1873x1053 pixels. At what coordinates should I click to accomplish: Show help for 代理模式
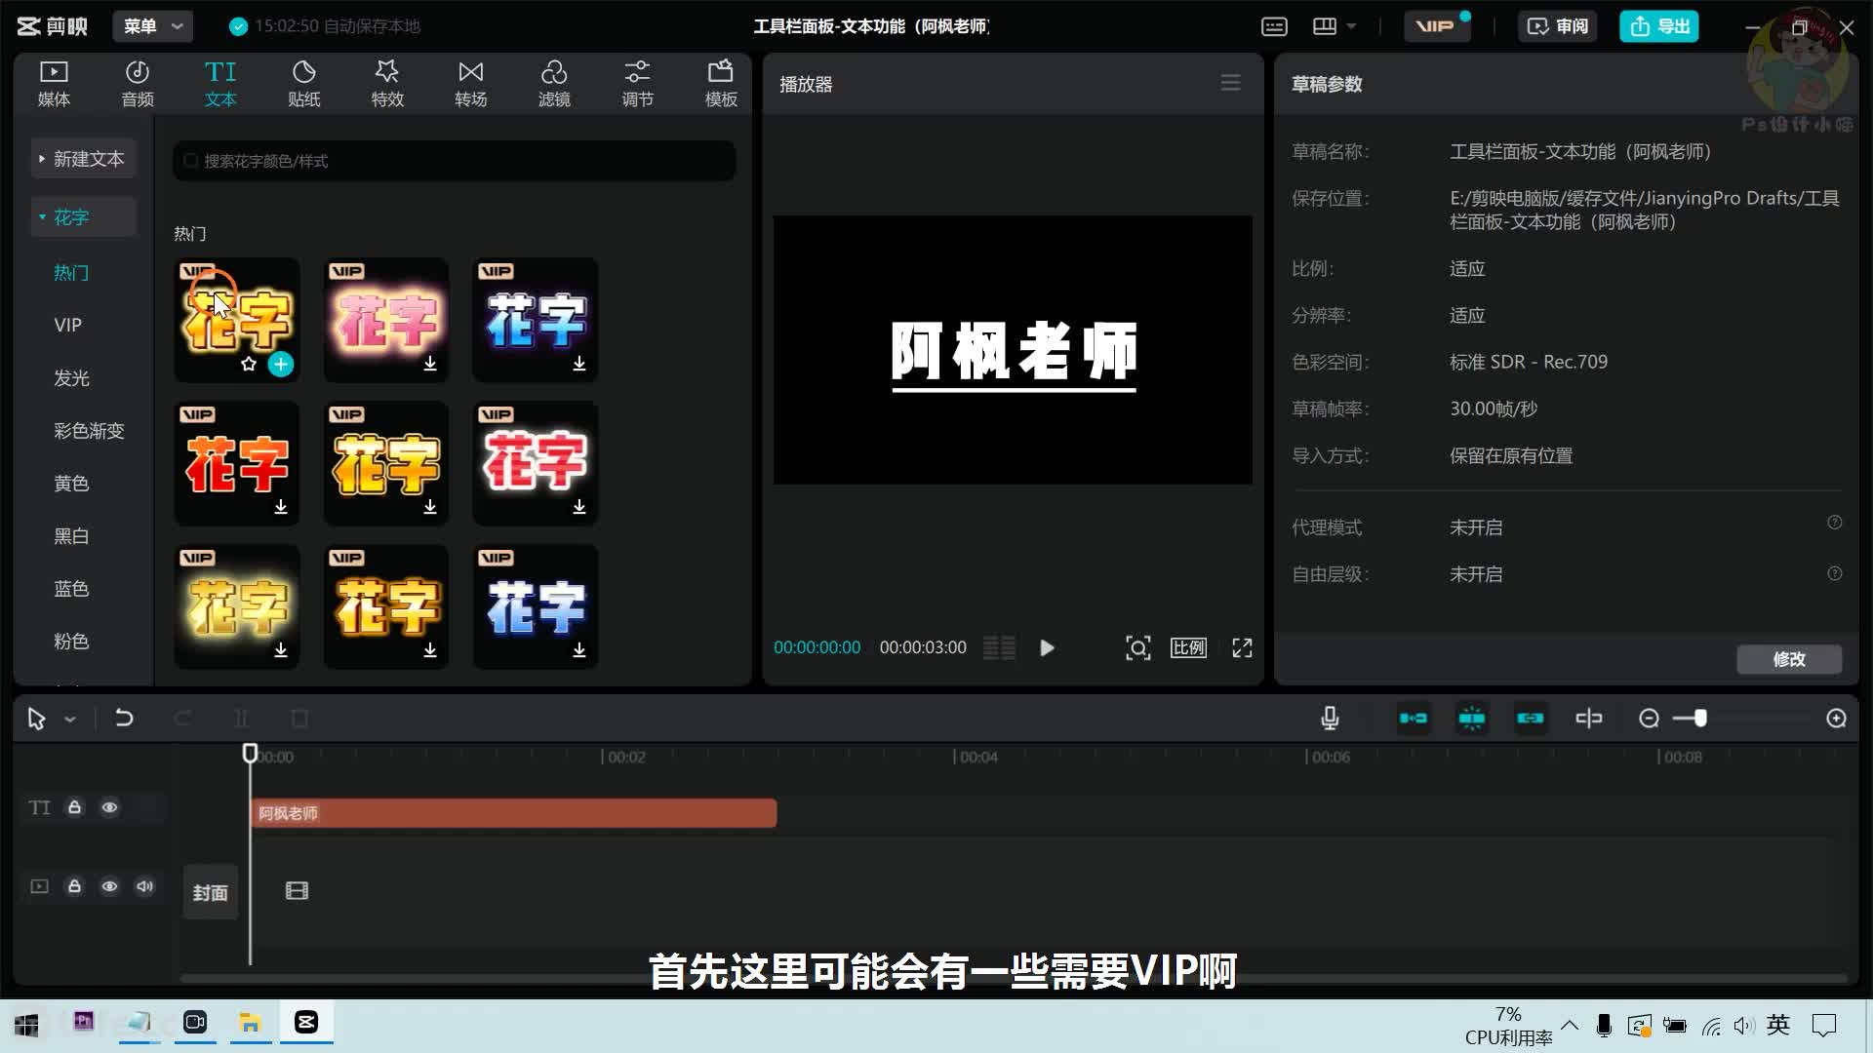[x=1834, y=523]
